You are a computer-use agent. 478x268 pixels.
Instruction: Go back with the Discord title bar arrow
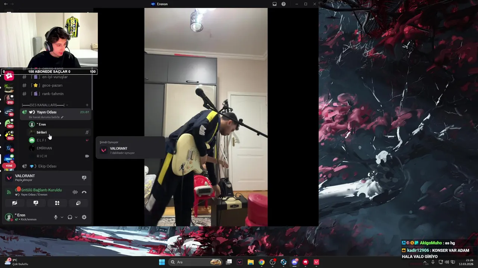[x=6, y=4]
